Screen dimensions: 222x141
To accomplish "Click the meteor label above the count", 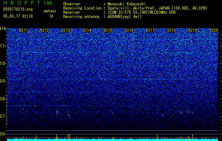I will (x=50, y=11).
